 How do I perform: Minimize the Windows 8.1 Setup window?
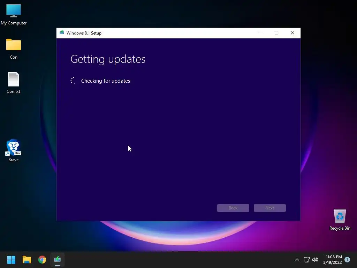point(261,33)
